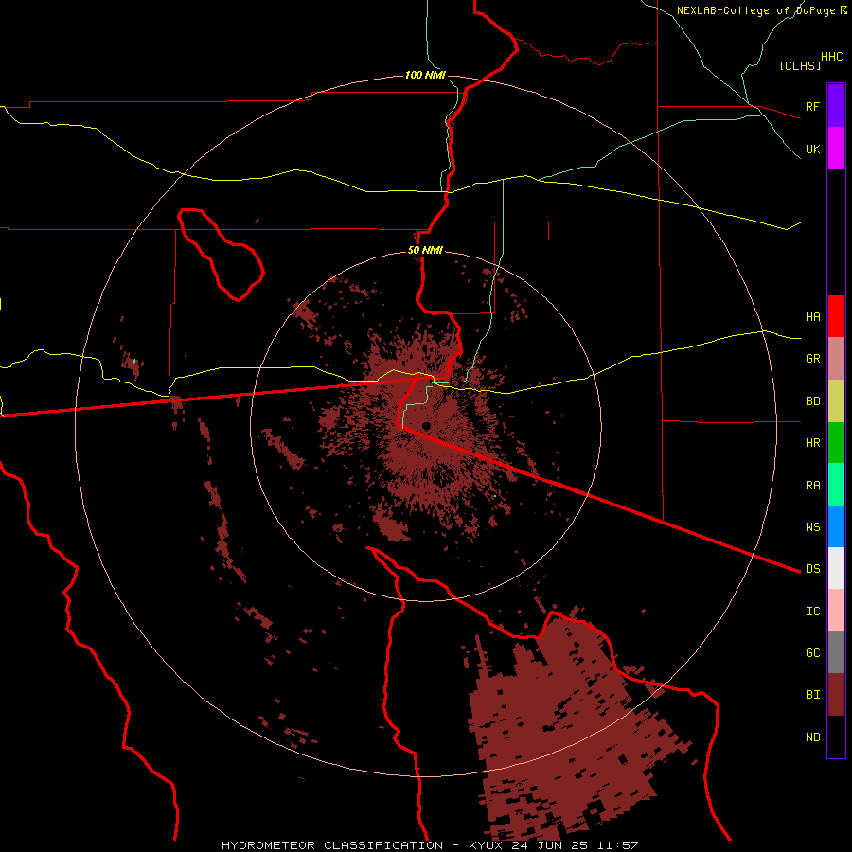Click the ND black legend swatch

[x=836, y=737]
